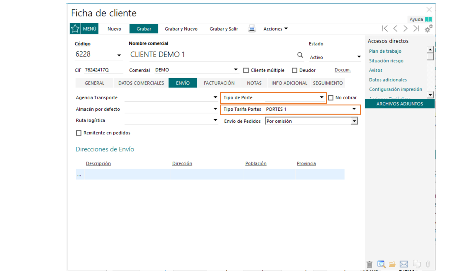
Task: Enable the Cliente múltiple checkbox
Action: click(246, 71)
